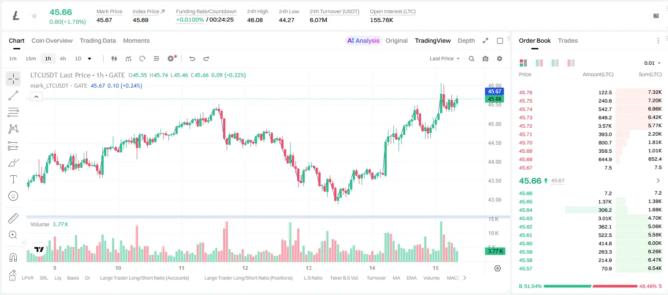The height and width of the screenshot is (295, 668).
Task: Open the Last Price dropdown
Action: pos(444,59)
